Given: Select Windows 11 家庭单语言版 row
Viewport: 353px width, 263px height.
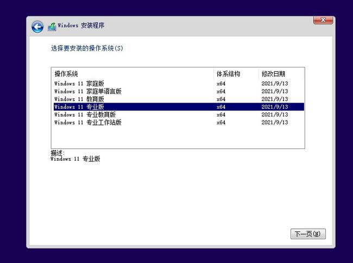Looking at the screenshot, I should 179,91.
